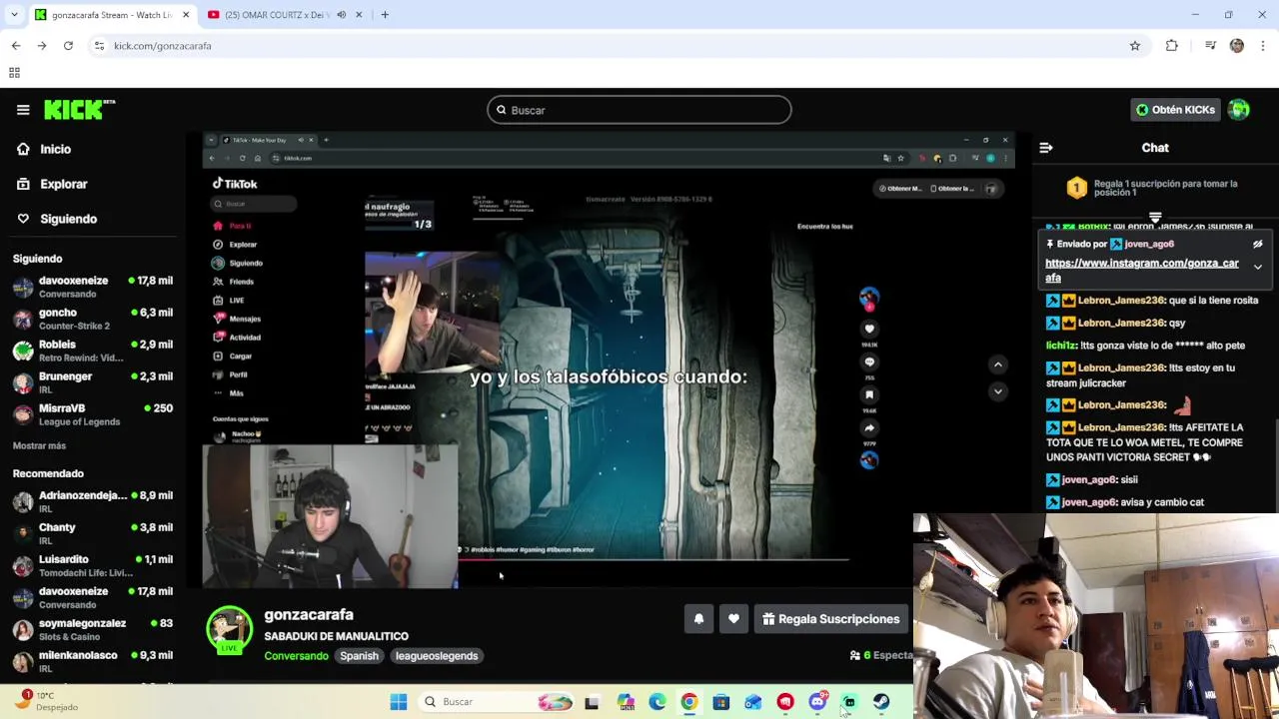Screen dimensions: 1279x719
Task: Expand the pinned message chevron
Action: [x=1258, y=267]
